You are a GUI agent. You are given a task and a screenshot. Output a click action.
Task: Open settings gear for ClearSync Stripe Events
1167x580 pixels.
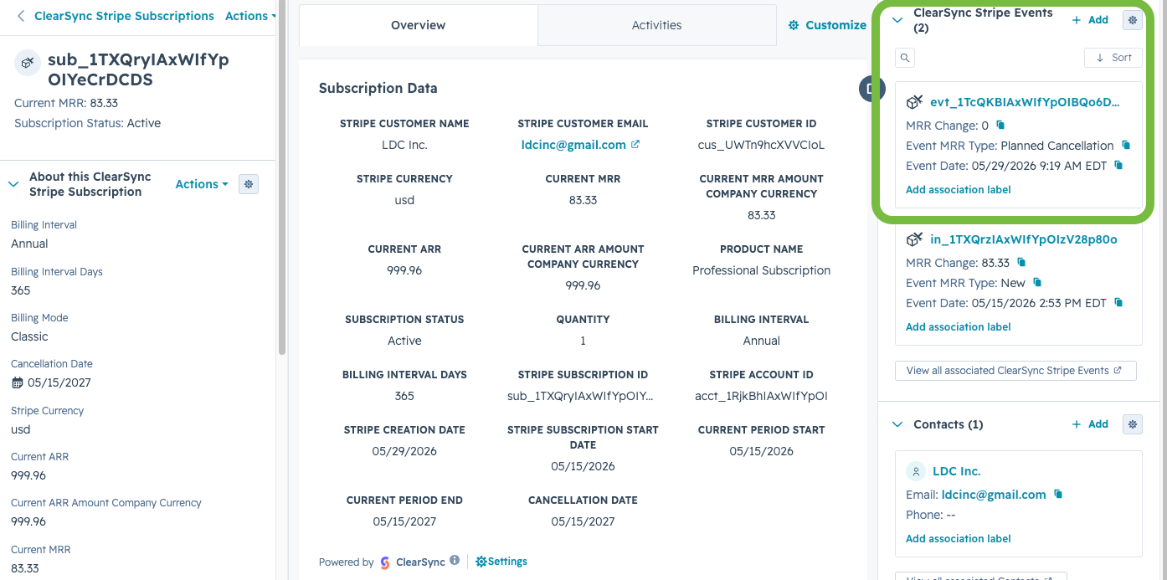tap(1132, 20)
